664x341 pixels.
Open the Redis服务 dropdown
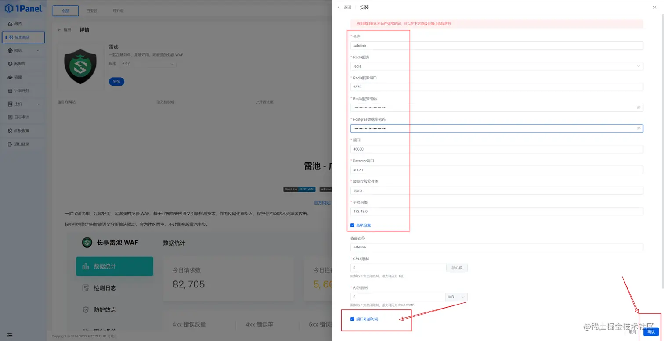click(497, 66)
